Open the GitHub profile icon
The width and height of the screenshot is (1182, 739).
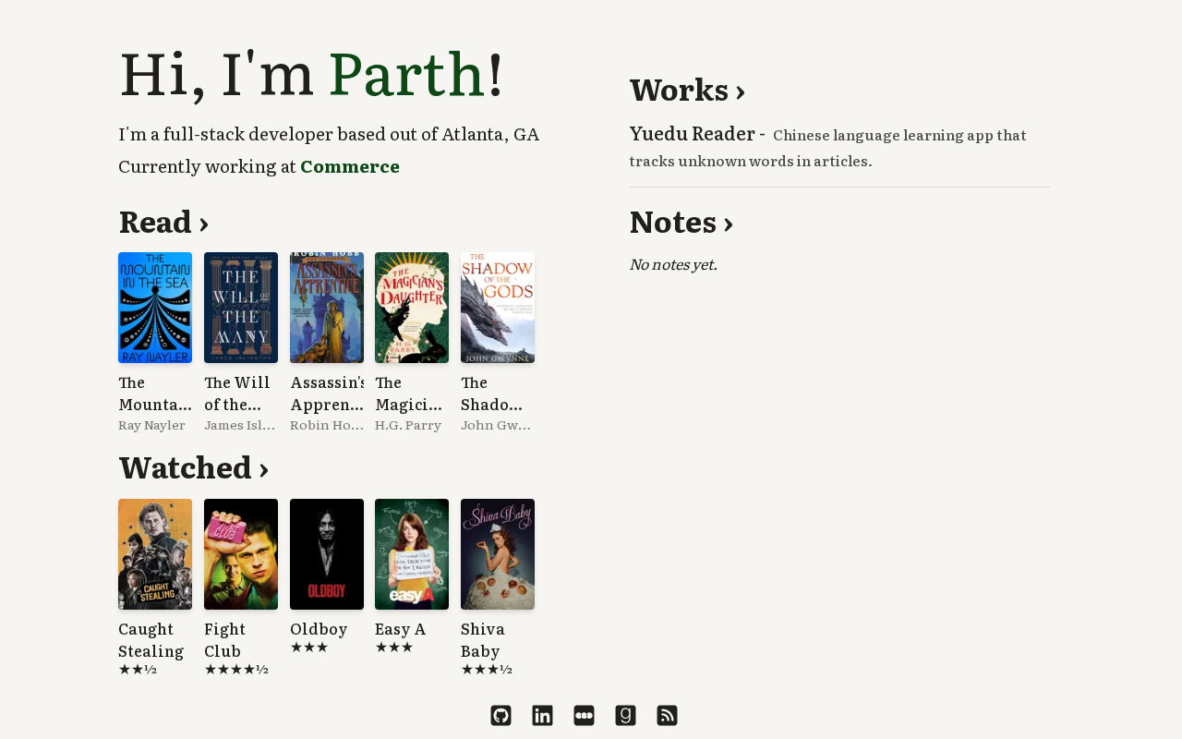pos(501,715)
